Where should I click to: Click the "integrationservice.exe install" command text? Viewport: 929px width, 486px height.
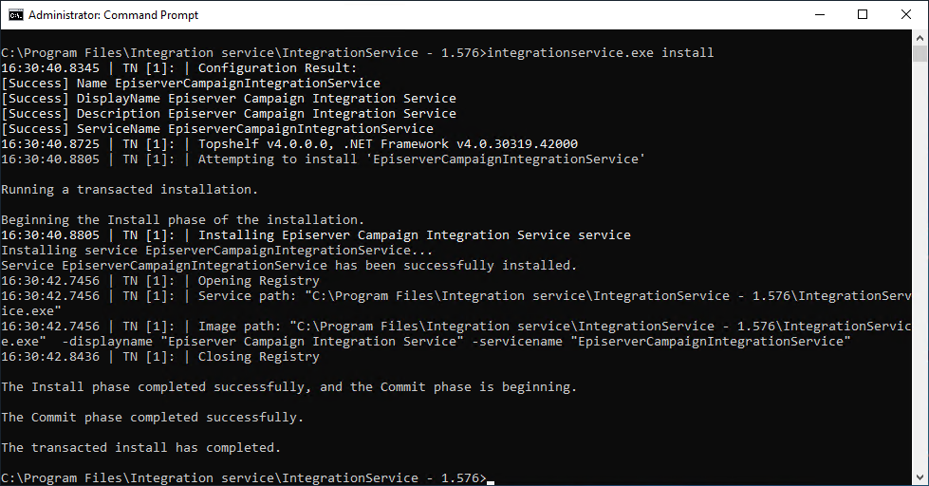click(600, 53)
